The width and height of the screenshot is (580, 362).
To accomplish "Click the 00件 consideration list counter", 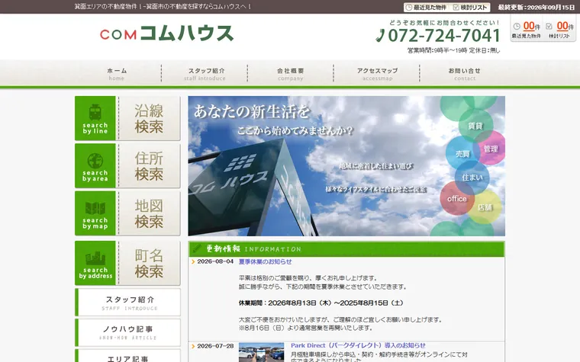I will click(x=565, y=26).
